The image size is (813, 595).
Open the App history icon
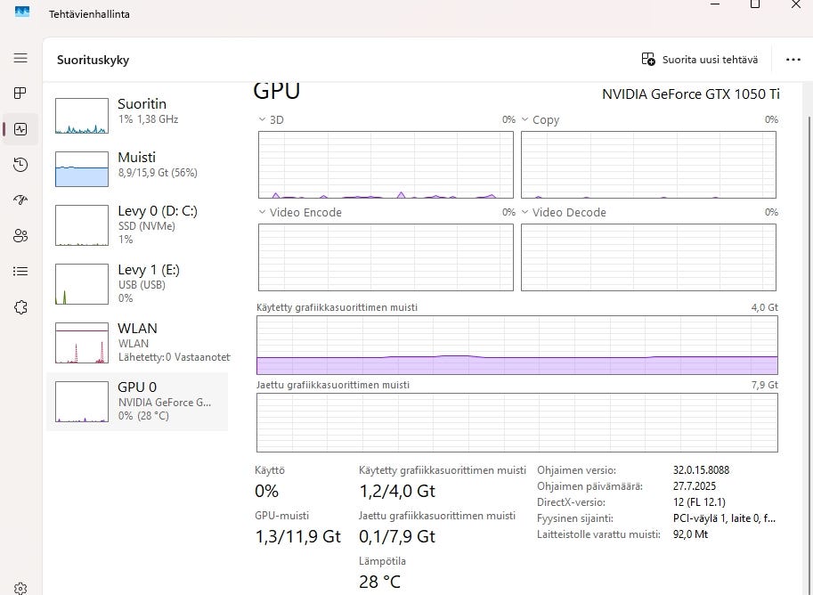[x=20, y=165]
